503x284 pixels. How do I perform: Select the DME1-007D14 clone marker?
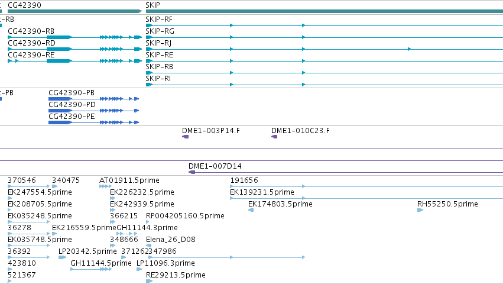pyautogui.click(x=192, y=172)
